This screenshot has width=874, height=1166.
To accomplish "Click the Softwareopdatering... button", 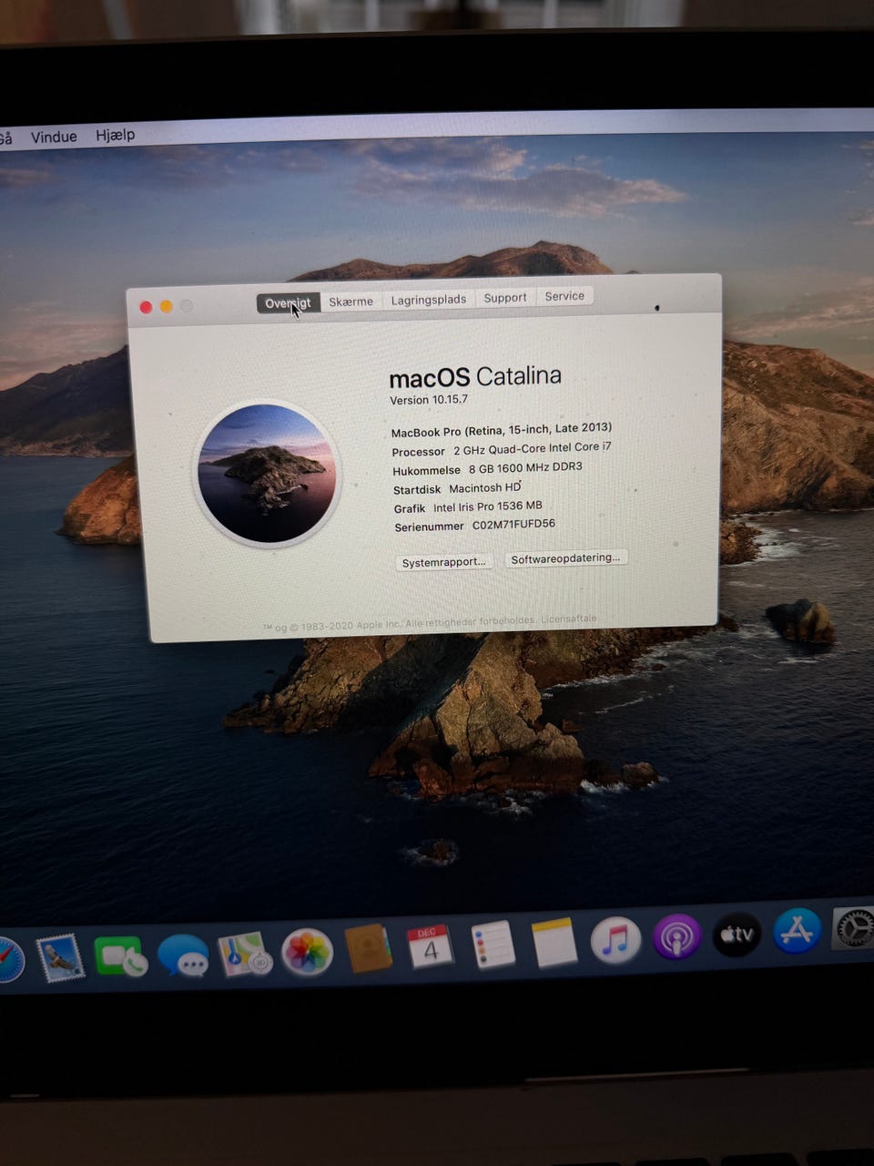I will [565, 558].
